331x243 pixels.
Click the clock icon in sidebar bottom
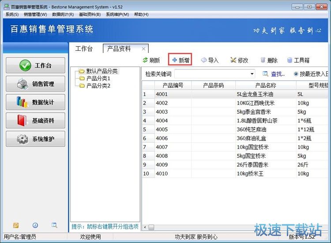point(35,225)
